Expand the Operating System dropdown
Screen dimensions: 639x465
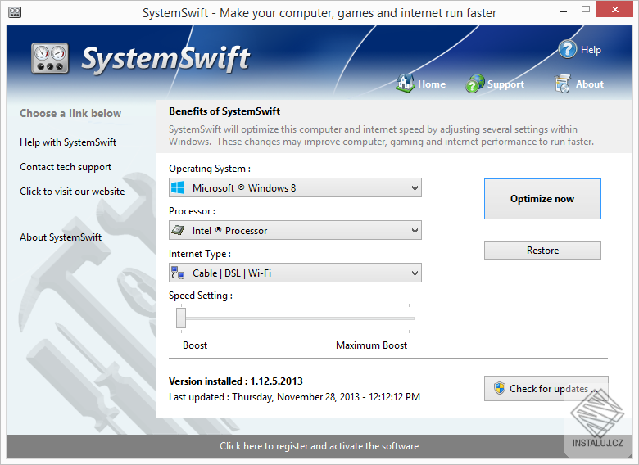(414, 188)
